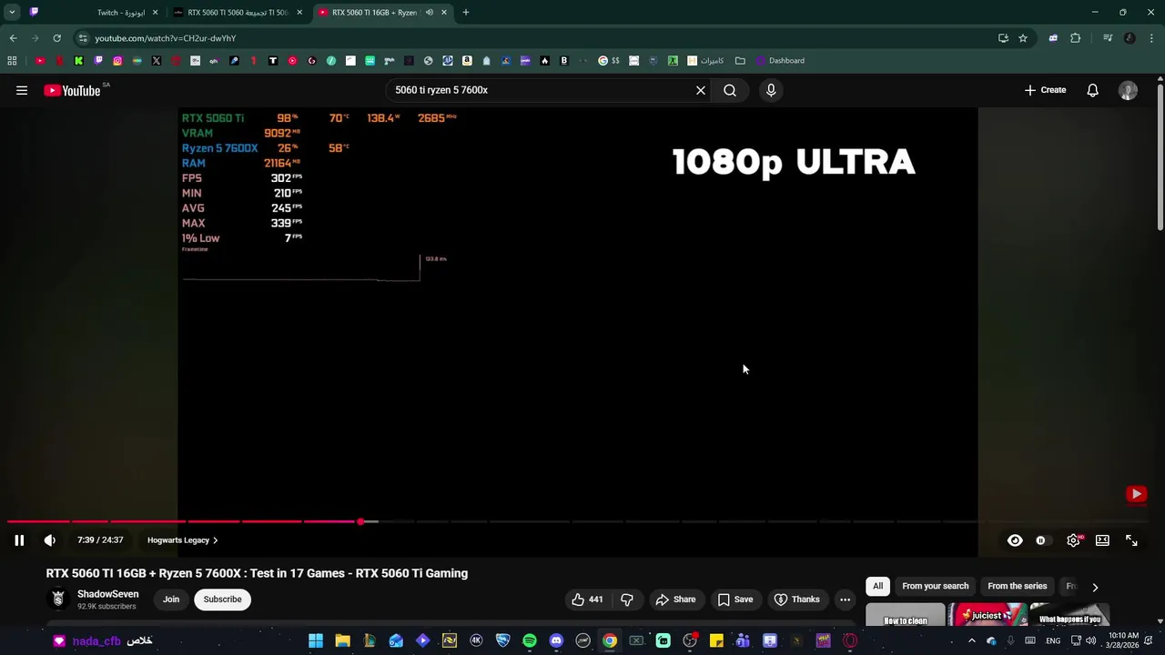This screenshot has height=655, width=1165.
Task: Open Google Chrome taskbar icon
Action: (x=610, y=641)
